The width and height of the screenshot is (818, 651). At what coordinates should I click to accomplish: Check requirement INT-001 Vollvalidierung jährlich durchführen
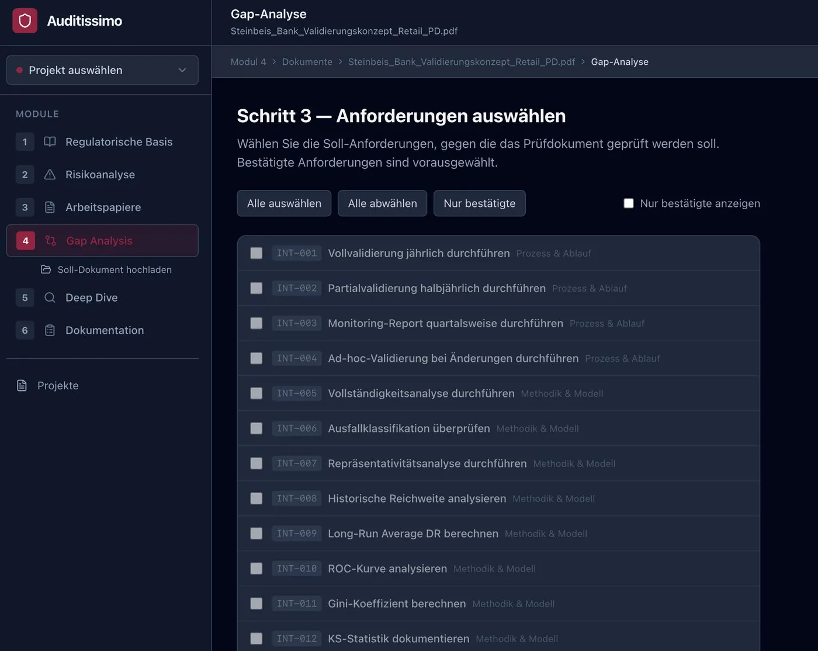click(256, 253)
